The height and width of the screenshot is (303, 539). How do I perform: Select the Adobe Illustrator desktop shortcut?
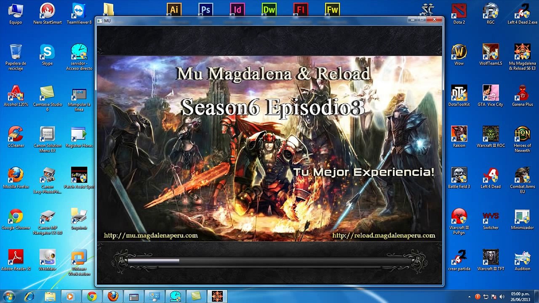pyautogui.click(x=174, y=9)
